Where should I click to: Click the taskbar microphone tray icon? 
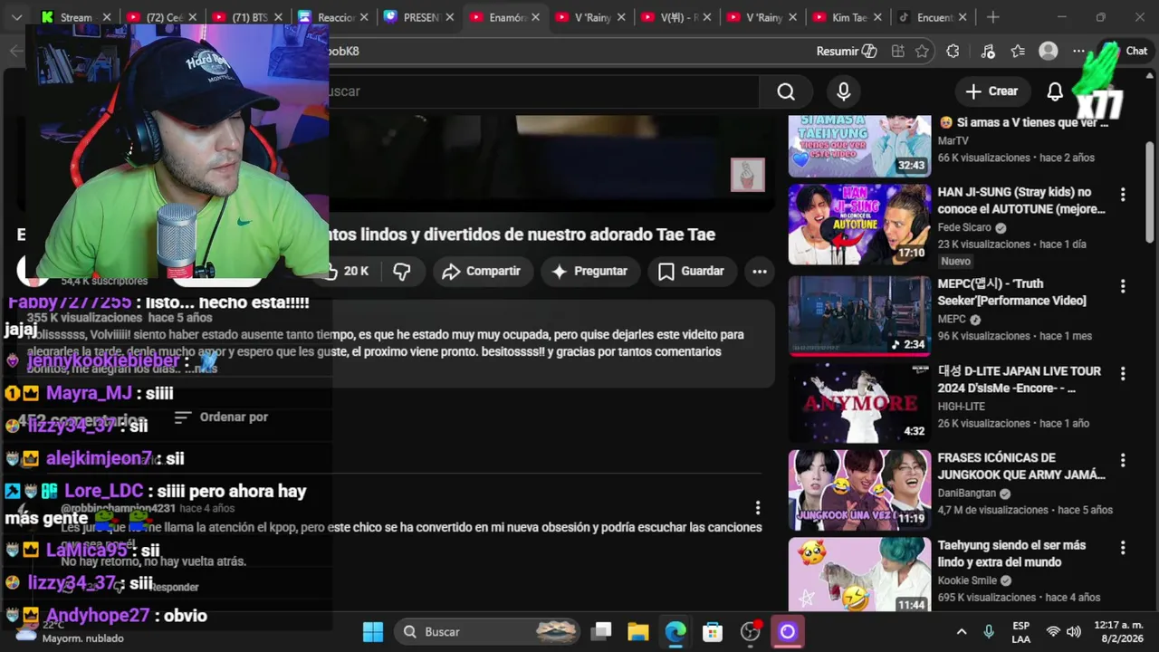click(x=989, y=632)
